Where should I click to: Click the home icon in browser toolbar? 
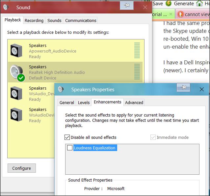pos(199,3)
